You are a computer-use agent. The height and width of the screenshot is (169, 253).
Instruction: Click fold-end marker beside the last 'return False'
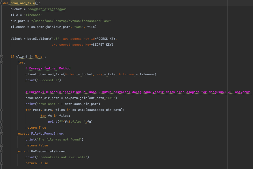[1, 163]
